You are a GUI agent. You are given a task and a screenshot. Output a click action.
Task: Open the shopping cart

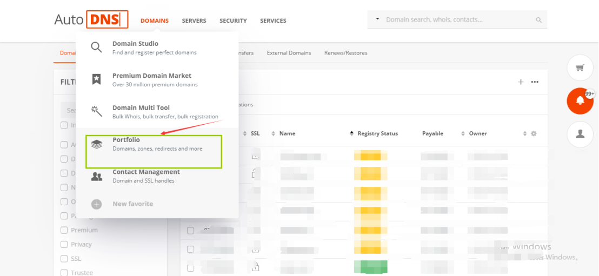(x=580, y=68)
